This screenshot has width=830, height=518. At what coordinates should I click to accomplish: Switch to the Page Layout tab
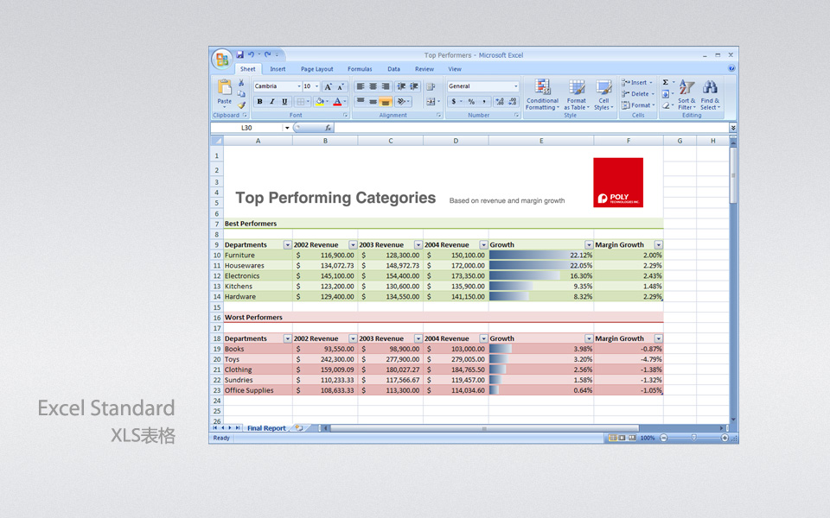[x=317, y=69]
